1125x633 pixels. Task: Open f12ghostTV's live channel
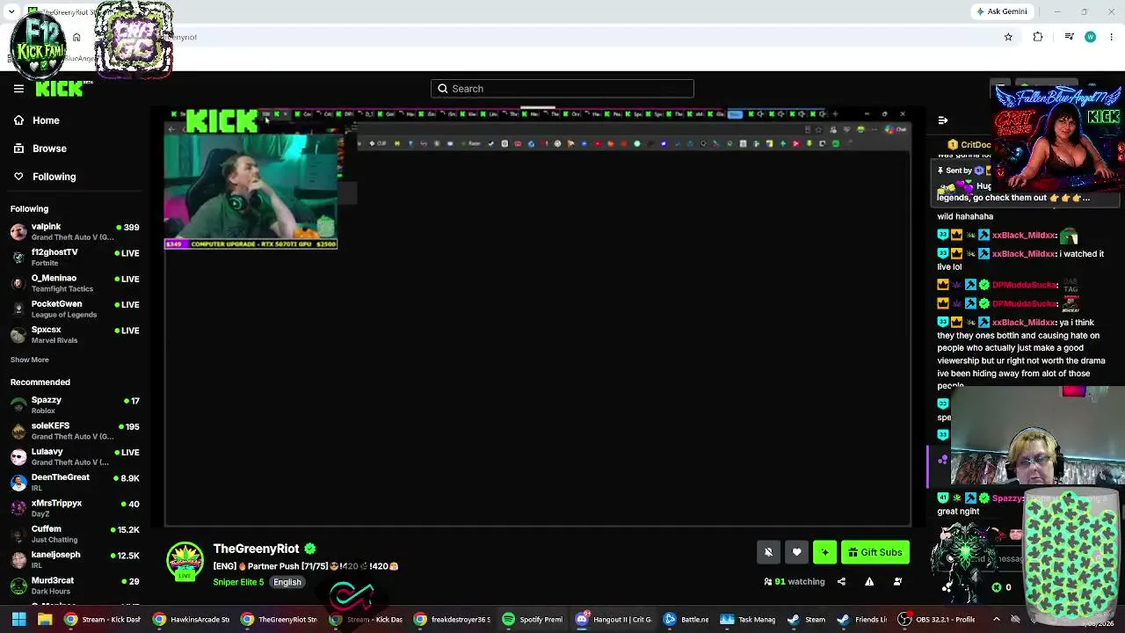point(75,258)
